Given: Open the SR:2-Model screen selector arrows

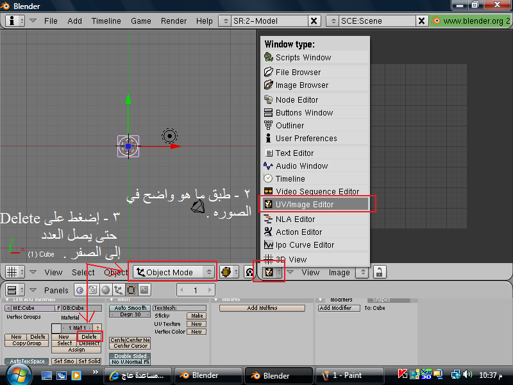Looking at the screenshot, I should click(x=226, y=21).
